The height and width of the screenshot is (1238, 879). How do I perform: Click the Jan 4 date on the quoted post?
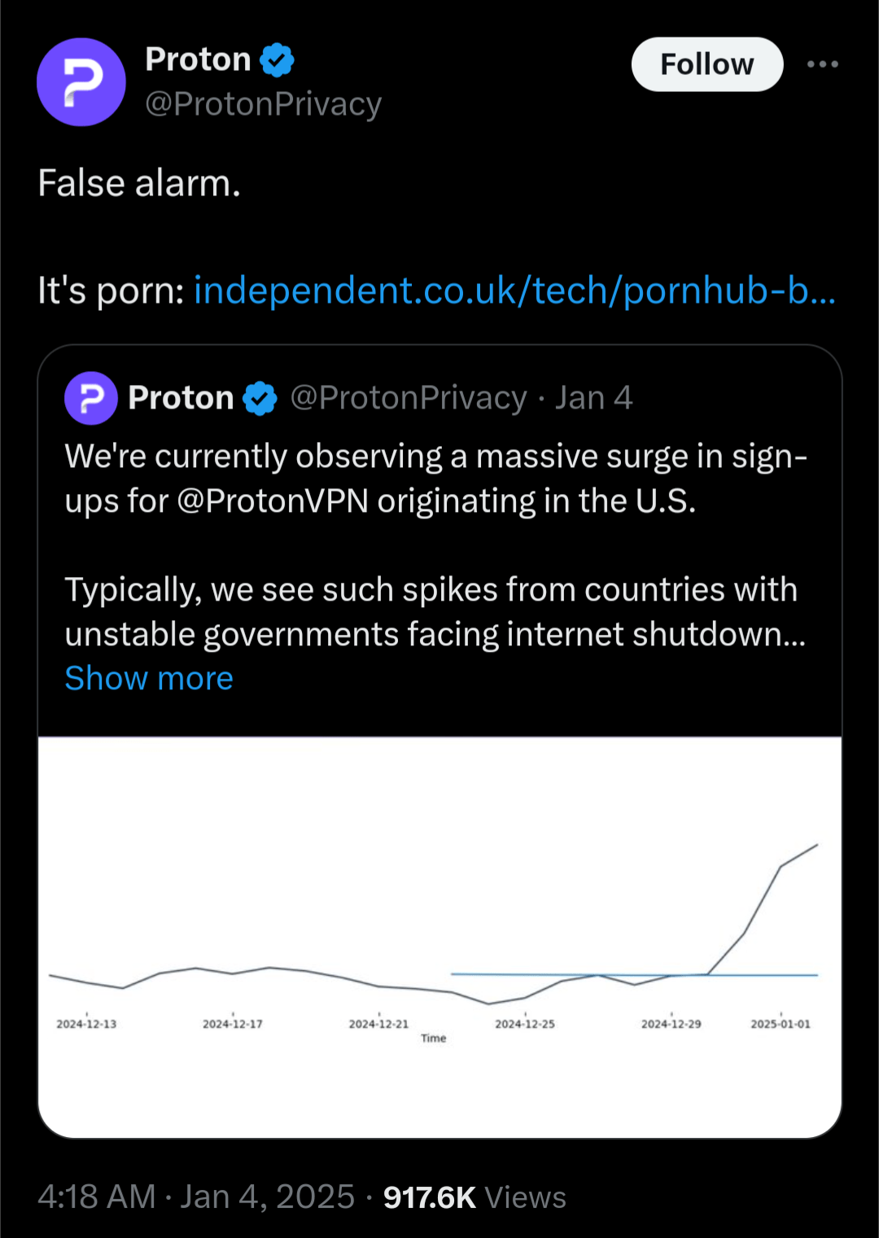coord(593,398)
